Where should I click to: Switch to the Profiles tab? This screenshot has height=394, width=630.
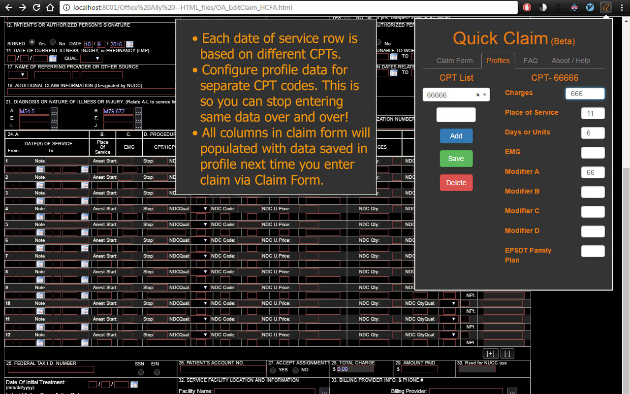[x=498, y=61]
